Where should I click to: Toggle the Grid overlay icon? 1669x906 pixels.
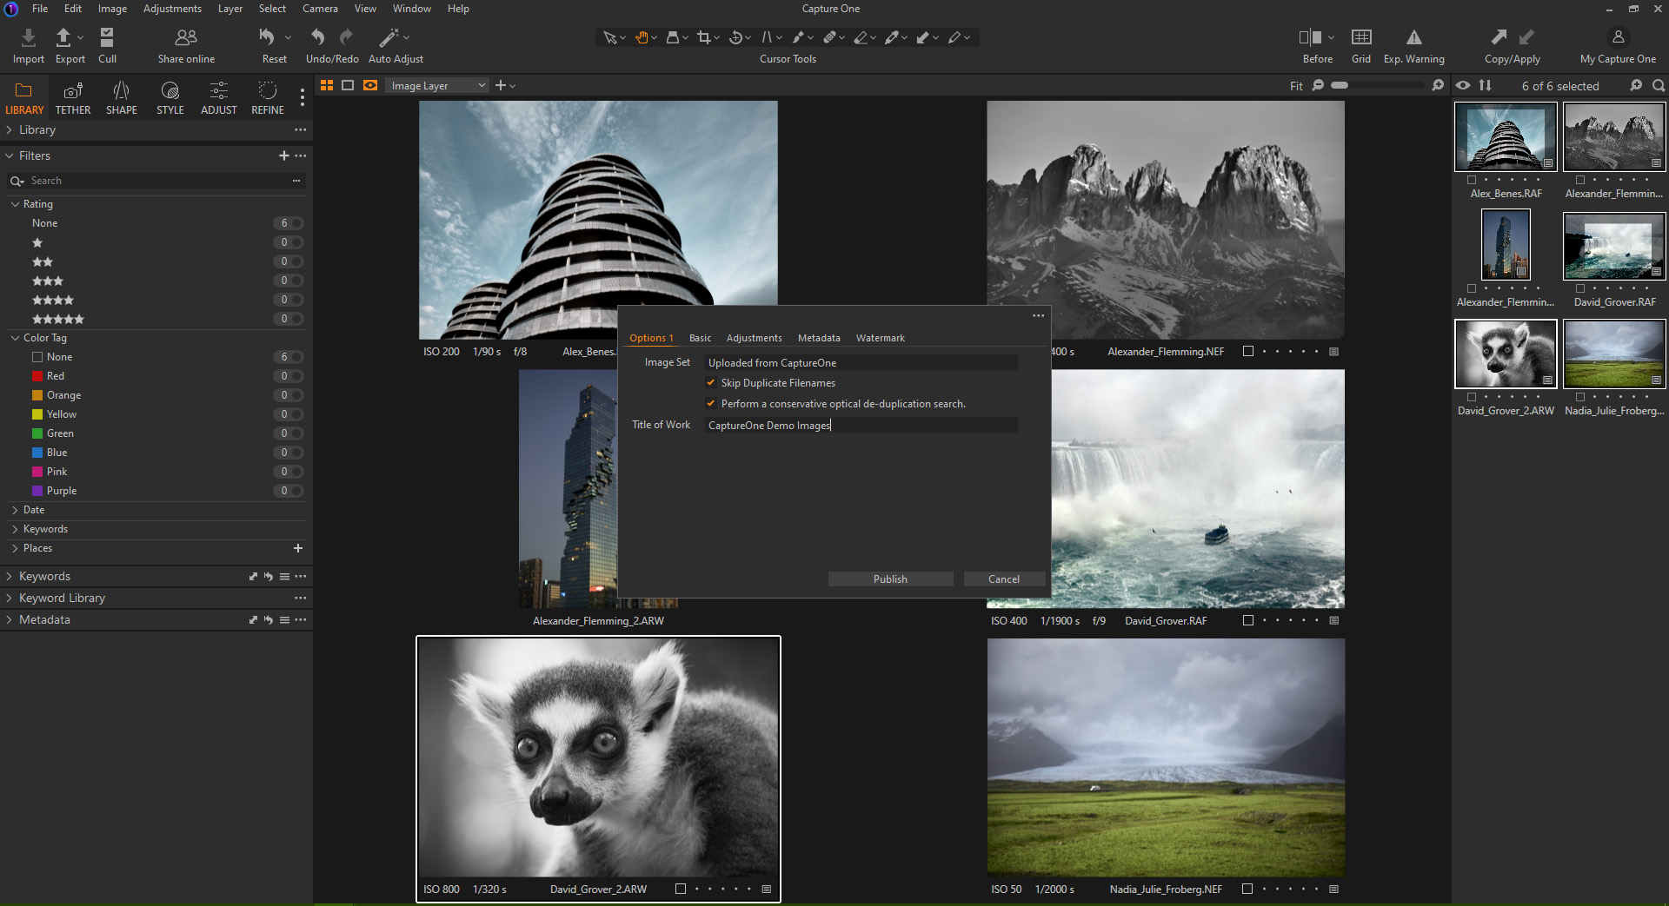[1360, 38]
